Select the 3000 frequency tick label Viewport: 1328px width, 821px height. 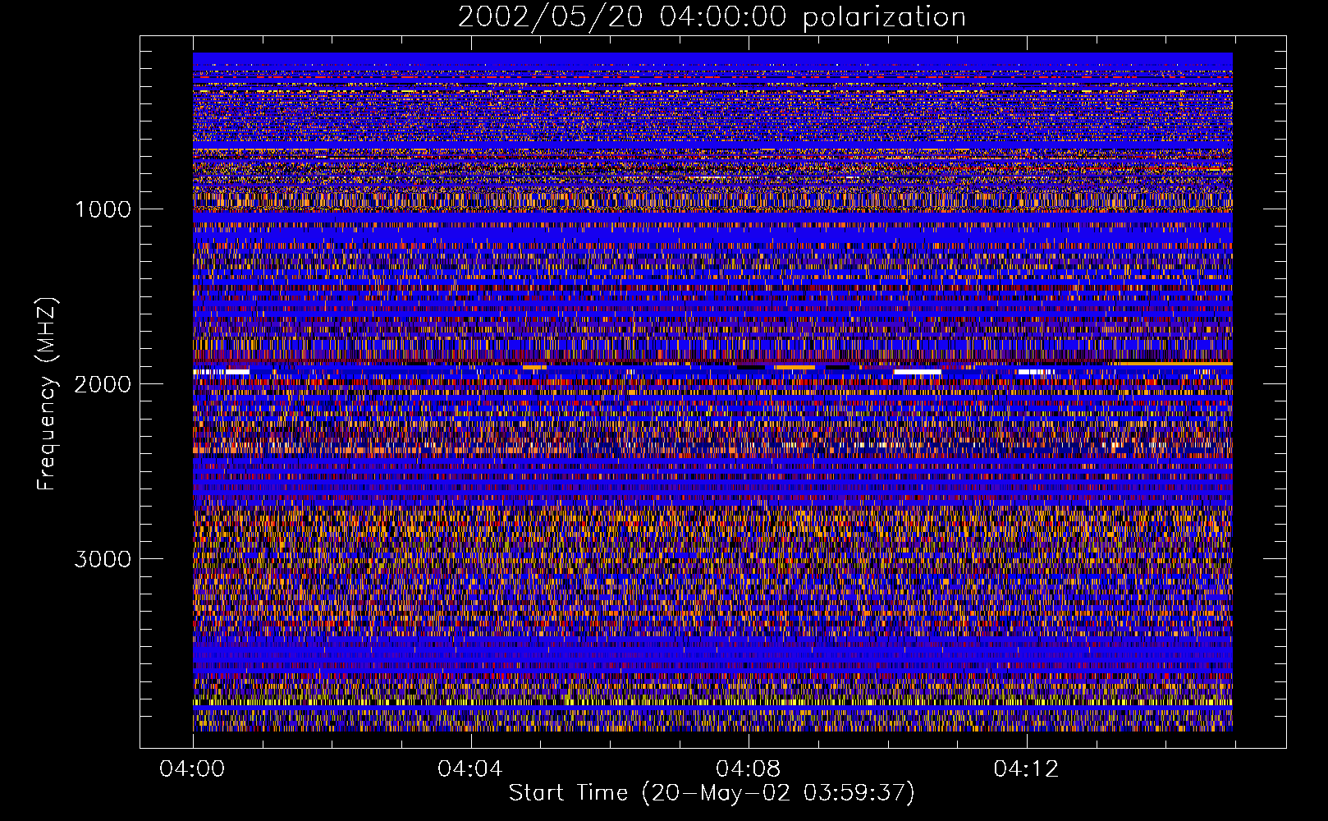103,559
